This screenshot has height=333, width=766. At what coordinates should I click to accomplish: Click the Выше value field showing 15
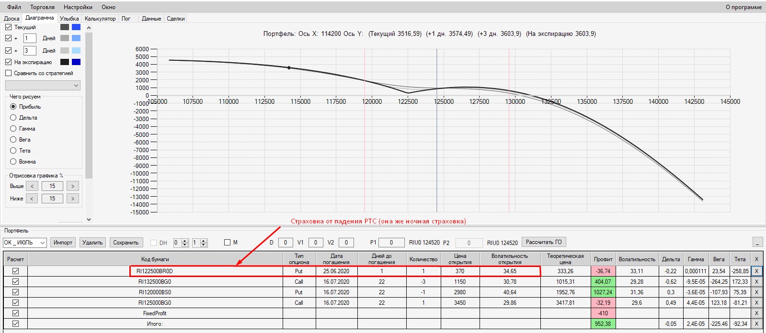click(x=52, y=186)
